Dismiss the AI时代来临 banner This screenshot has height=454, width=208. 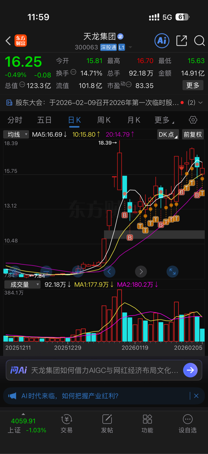point(196,396)
